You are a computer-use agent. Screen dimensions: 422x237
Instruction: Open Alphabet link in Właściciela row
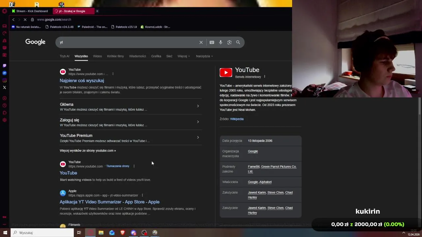coord(265,182)
